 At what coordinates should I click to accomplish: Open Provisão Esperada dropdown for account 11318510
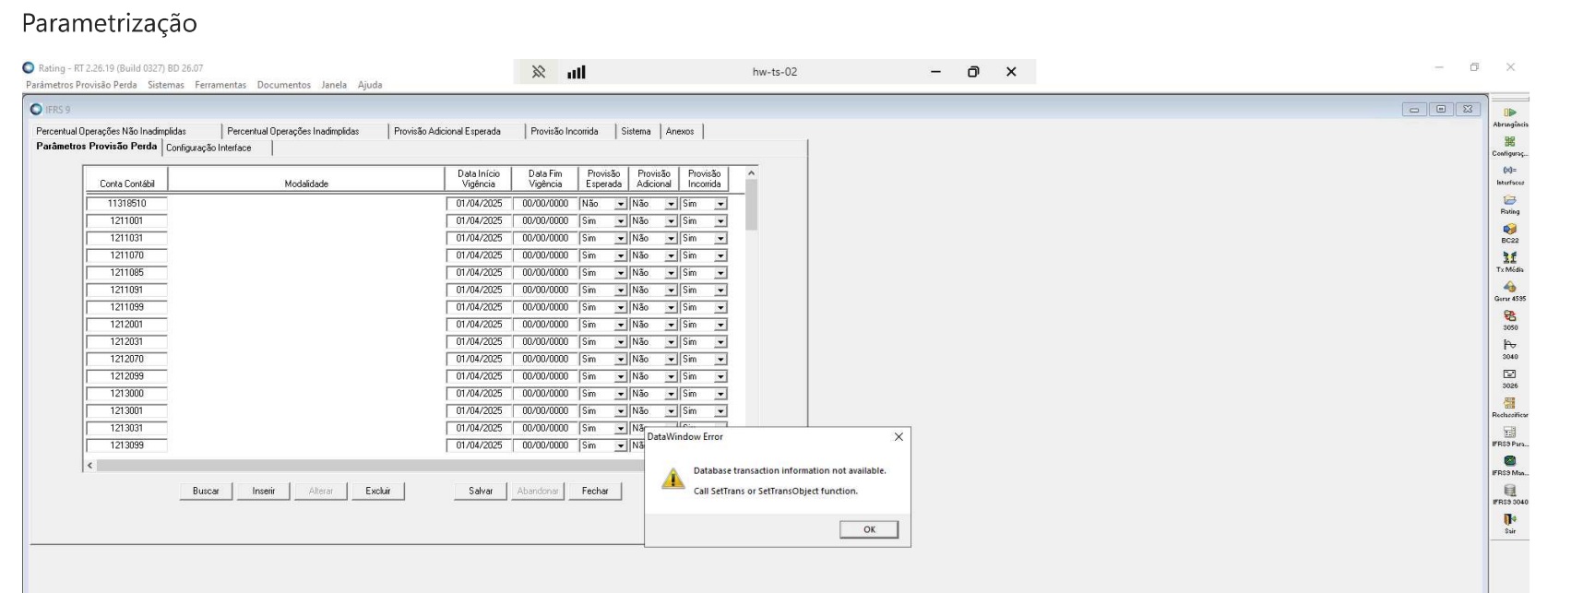[x=621, y=204]
